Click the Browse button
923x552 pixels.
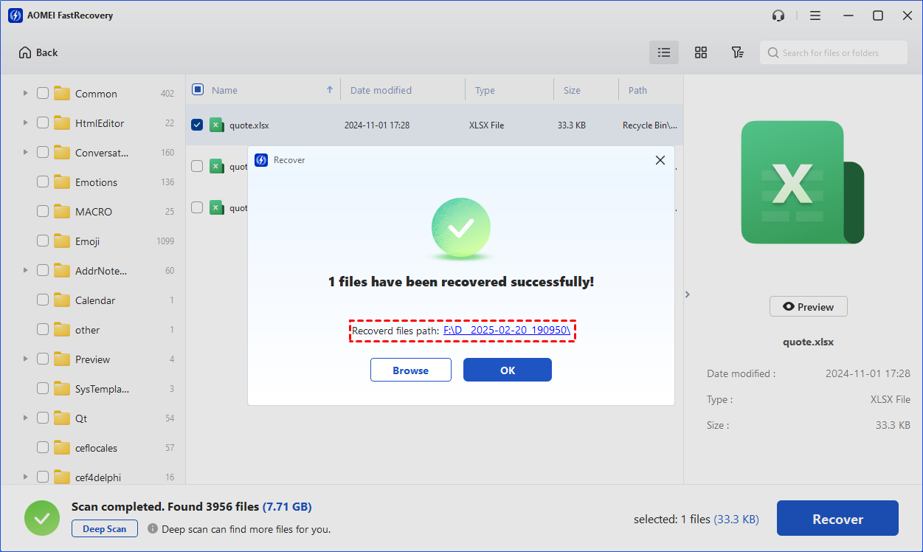(411, 370)
